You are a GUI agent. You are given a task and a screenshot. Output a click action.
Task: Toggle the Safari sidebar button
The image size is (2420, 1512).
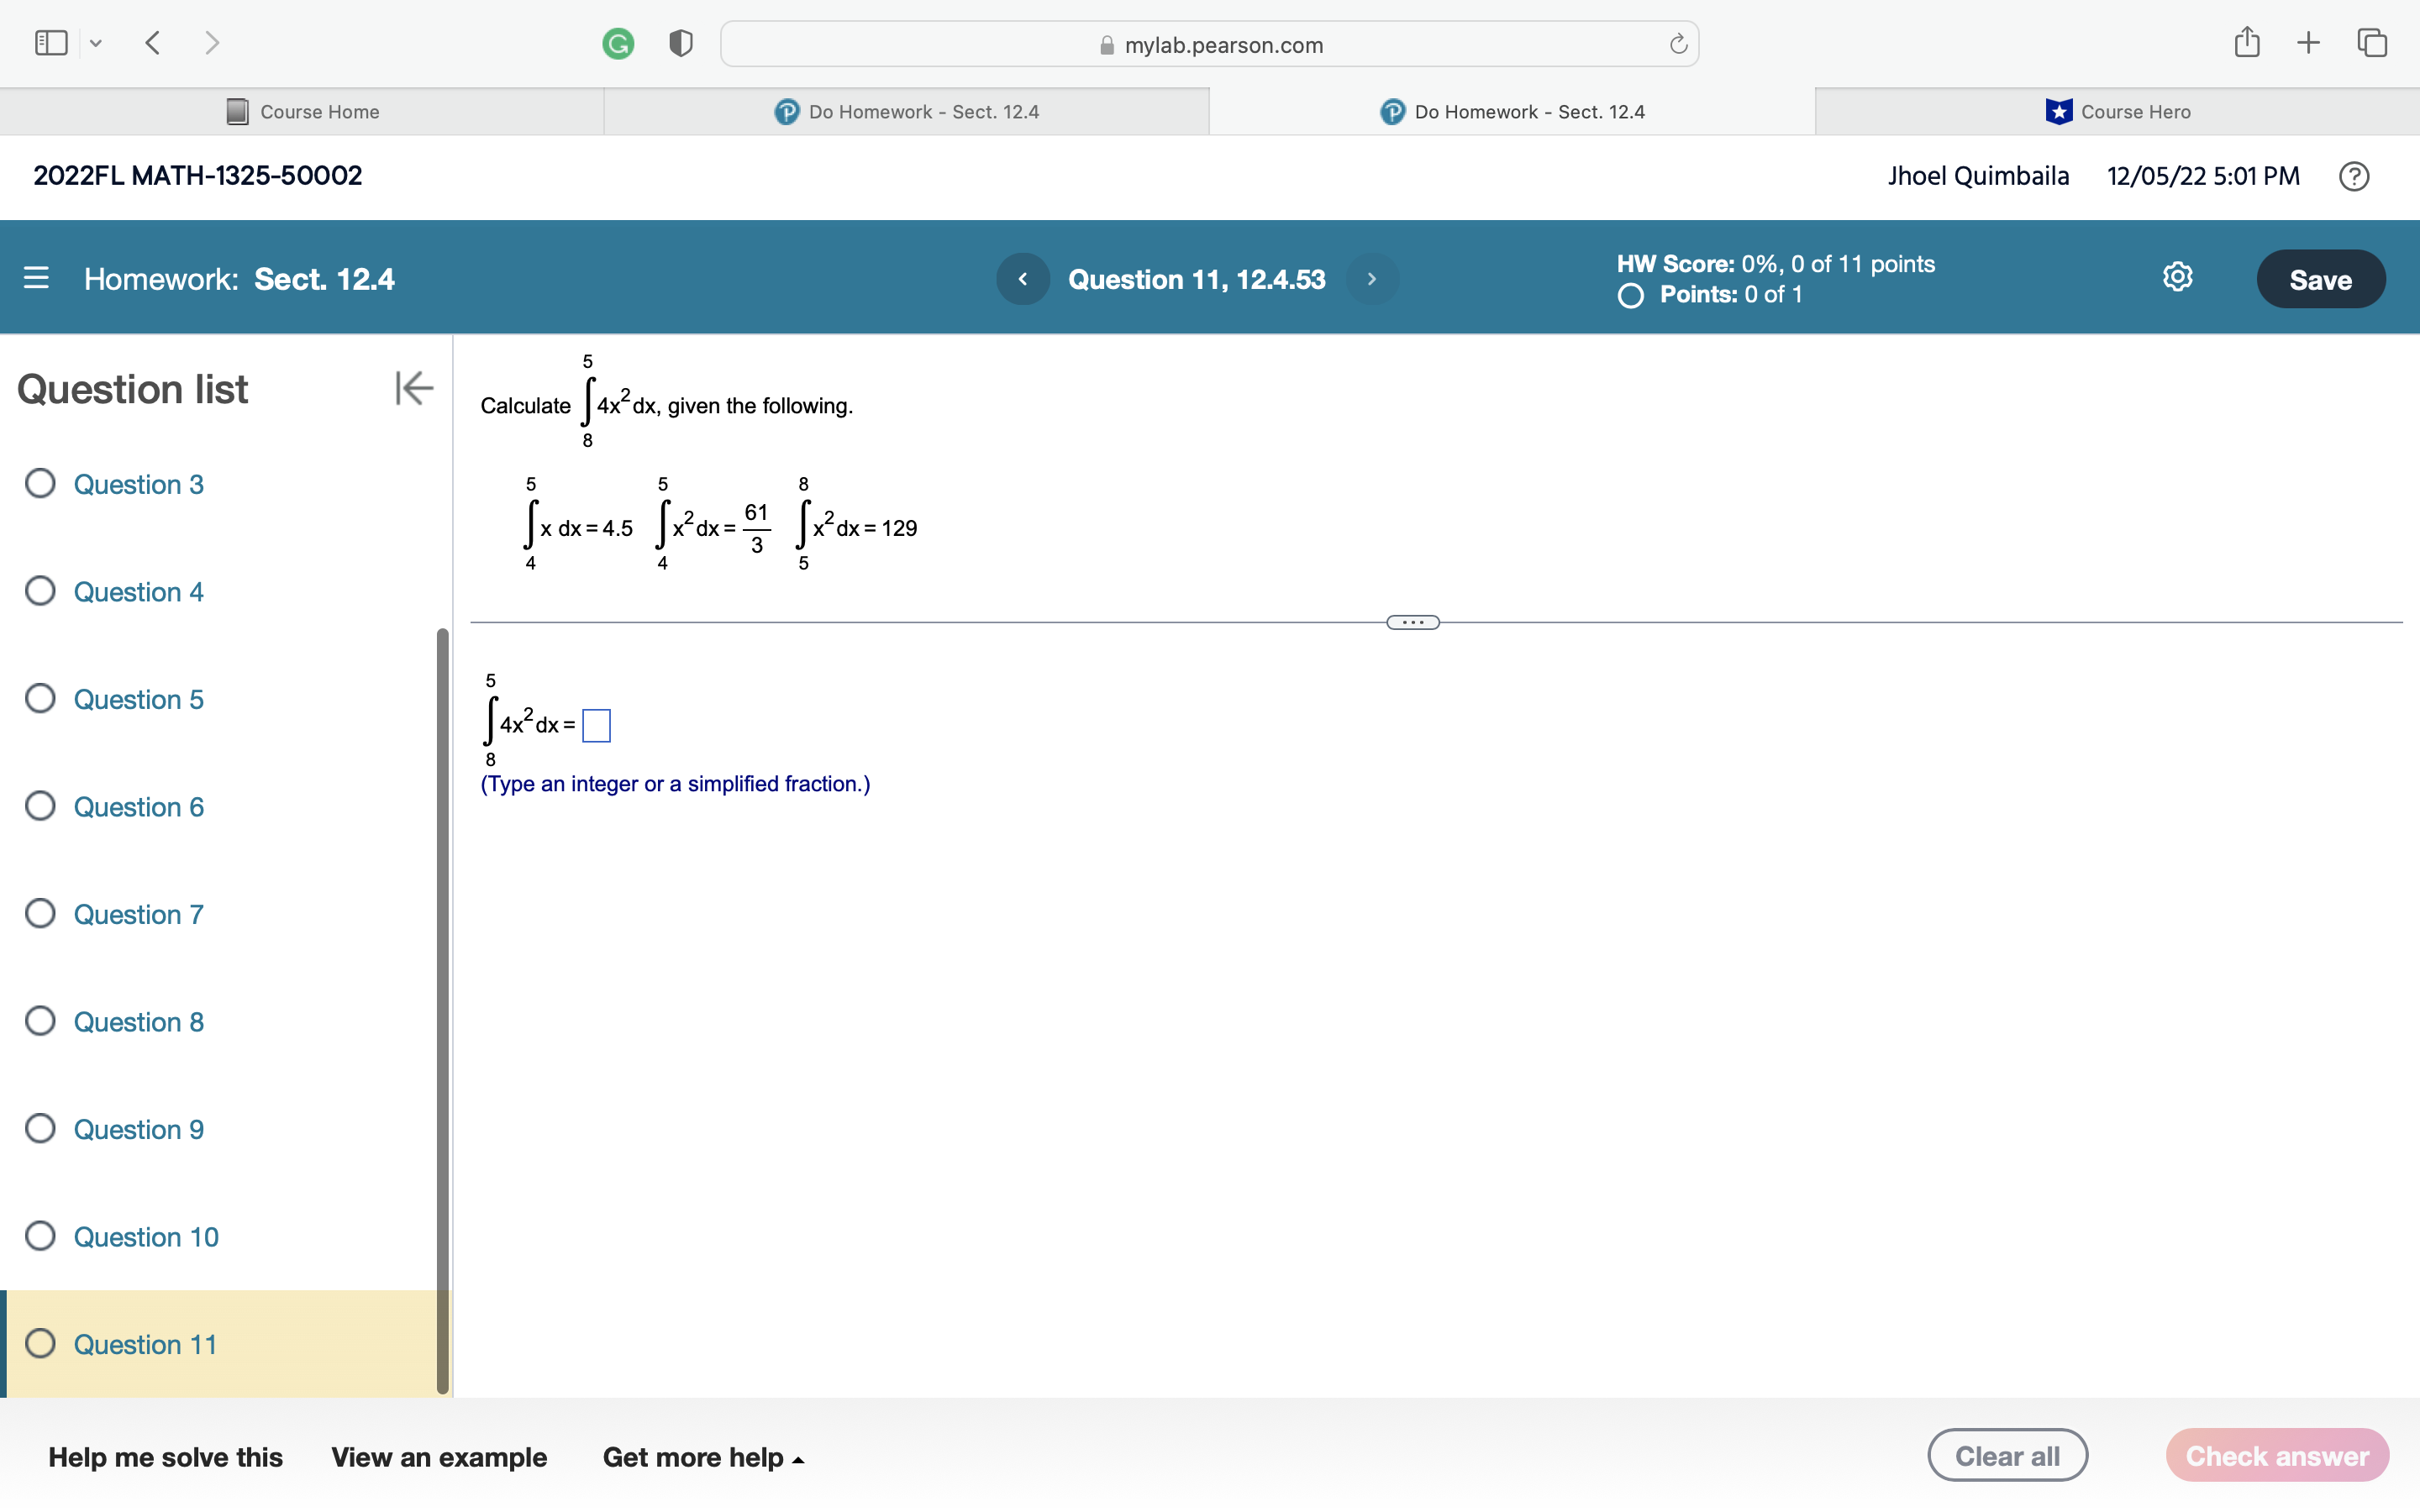51,43
